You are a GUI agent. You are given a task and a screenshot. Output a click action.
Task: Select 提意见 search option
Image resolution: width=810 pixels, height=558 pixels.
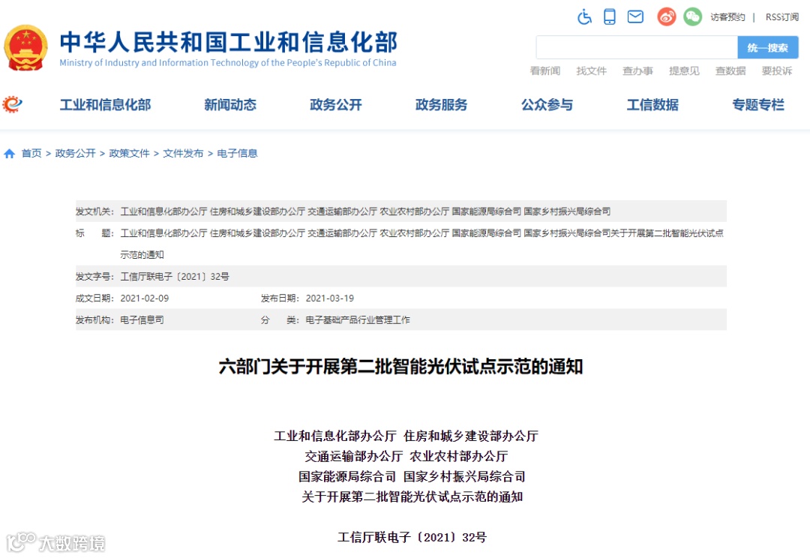coord(684,70)
